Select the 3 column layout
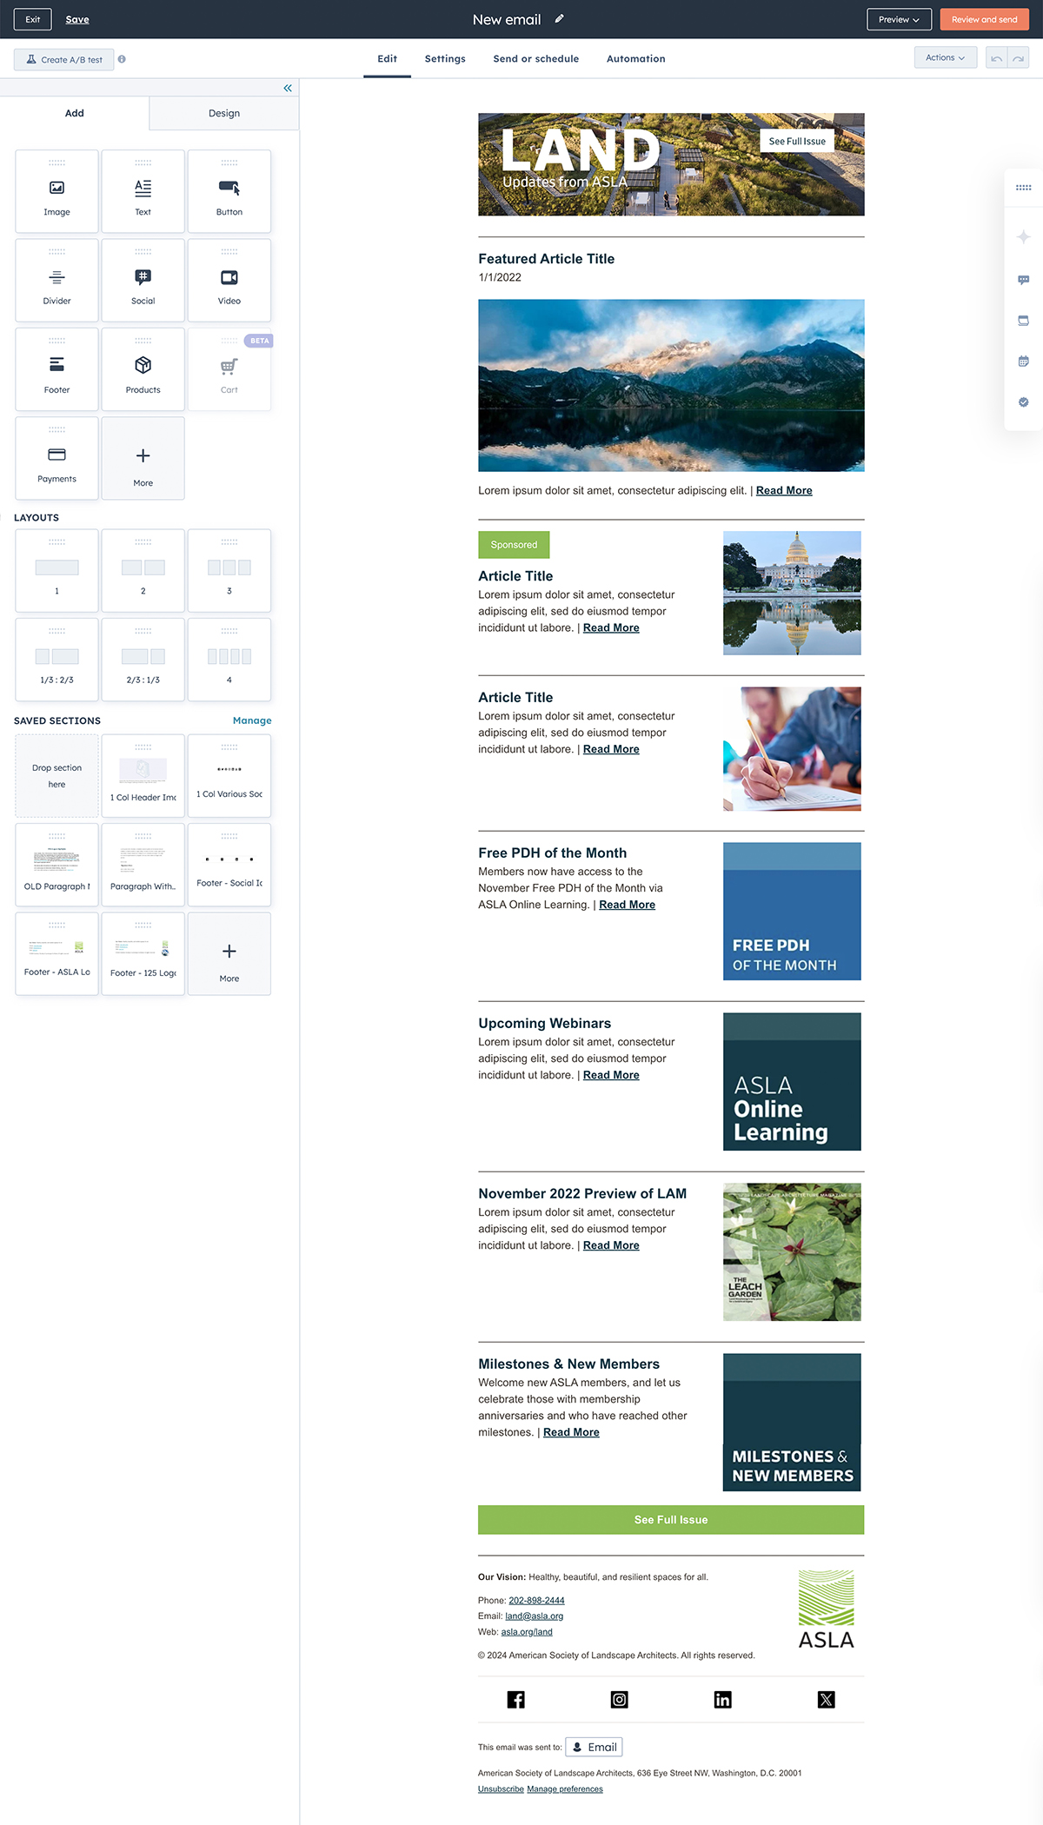The width and height of the screenshot is (1043, 1825). (x=229, y=571)
